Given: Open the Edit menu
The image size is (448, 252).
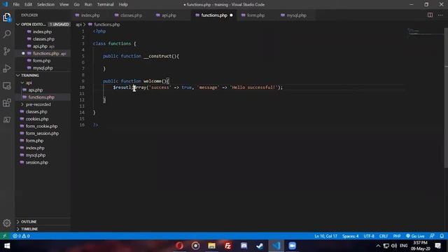Looking at the screenshot, I should [28, 5].
